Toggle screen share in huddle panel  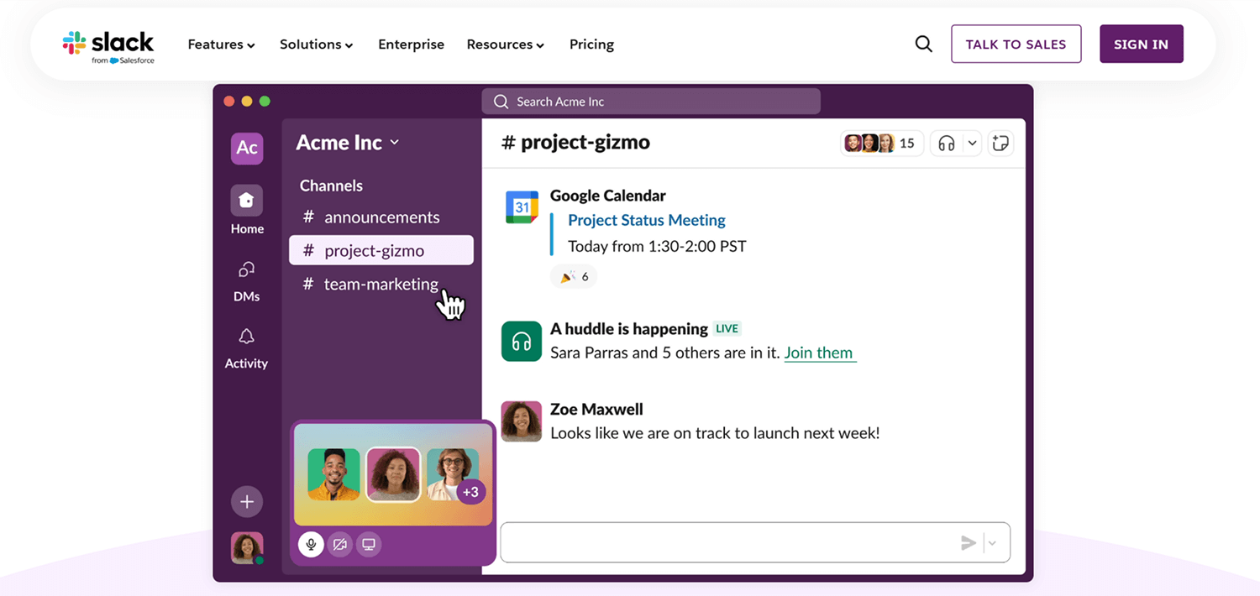click(368, 545)
